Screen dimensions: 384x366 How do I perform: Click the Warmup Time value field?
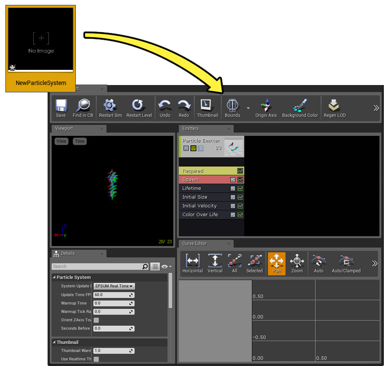(x=114, y=303)
